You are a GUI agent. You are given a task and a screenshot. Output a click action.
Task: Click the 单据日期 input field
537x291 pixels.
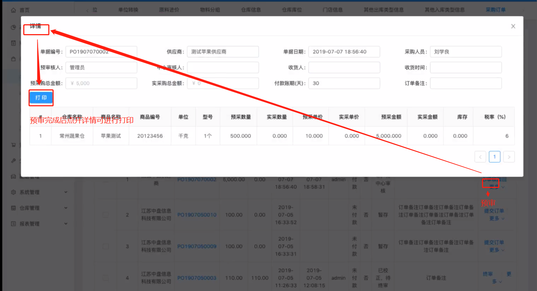pos(344,52)
